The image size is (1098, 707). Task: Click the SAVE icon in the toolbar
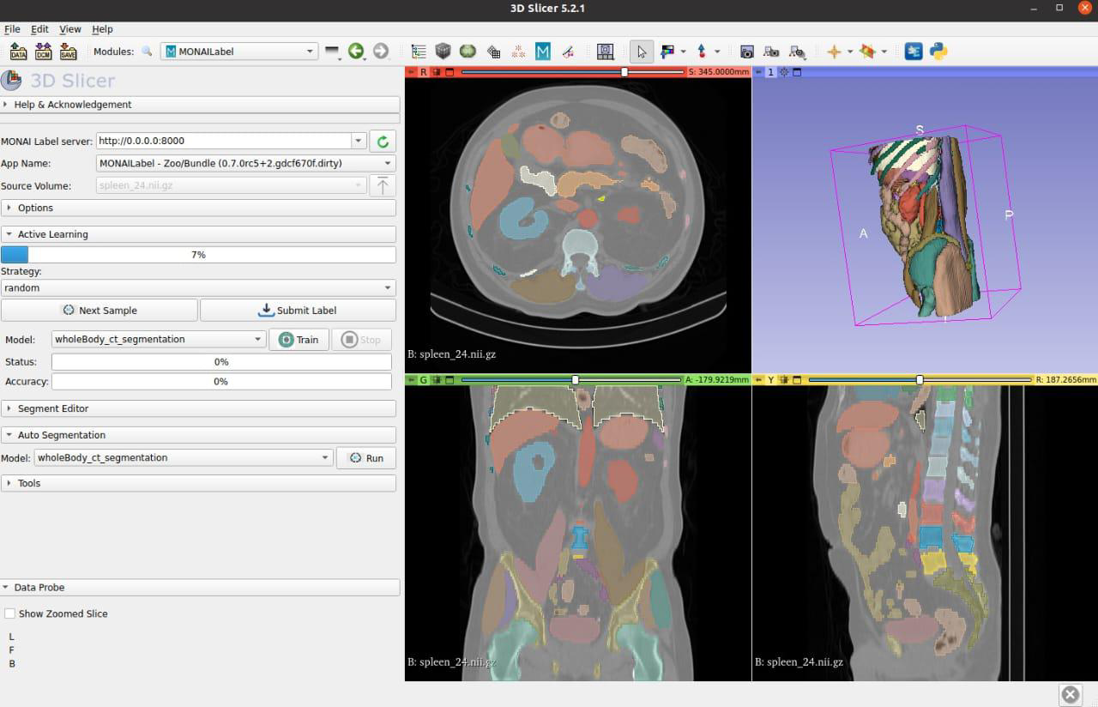pyautogui.click(x=68, y=51)
